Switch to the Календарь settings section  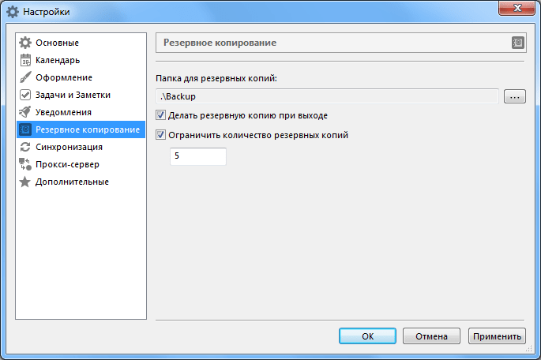coord(81,60)
